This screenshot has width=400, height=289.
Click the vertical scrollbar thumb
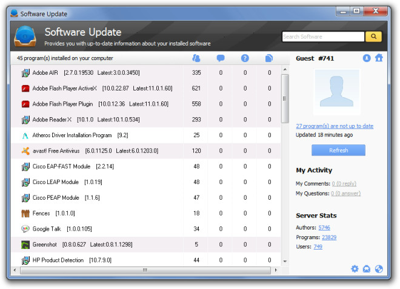(285, 98)
